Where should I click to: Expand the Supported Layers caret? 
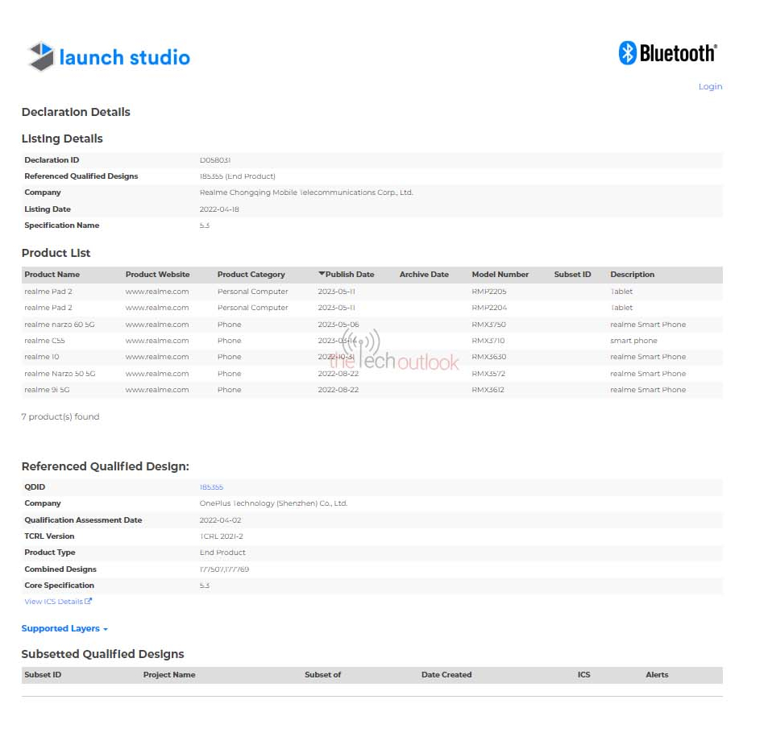[106, 629]
